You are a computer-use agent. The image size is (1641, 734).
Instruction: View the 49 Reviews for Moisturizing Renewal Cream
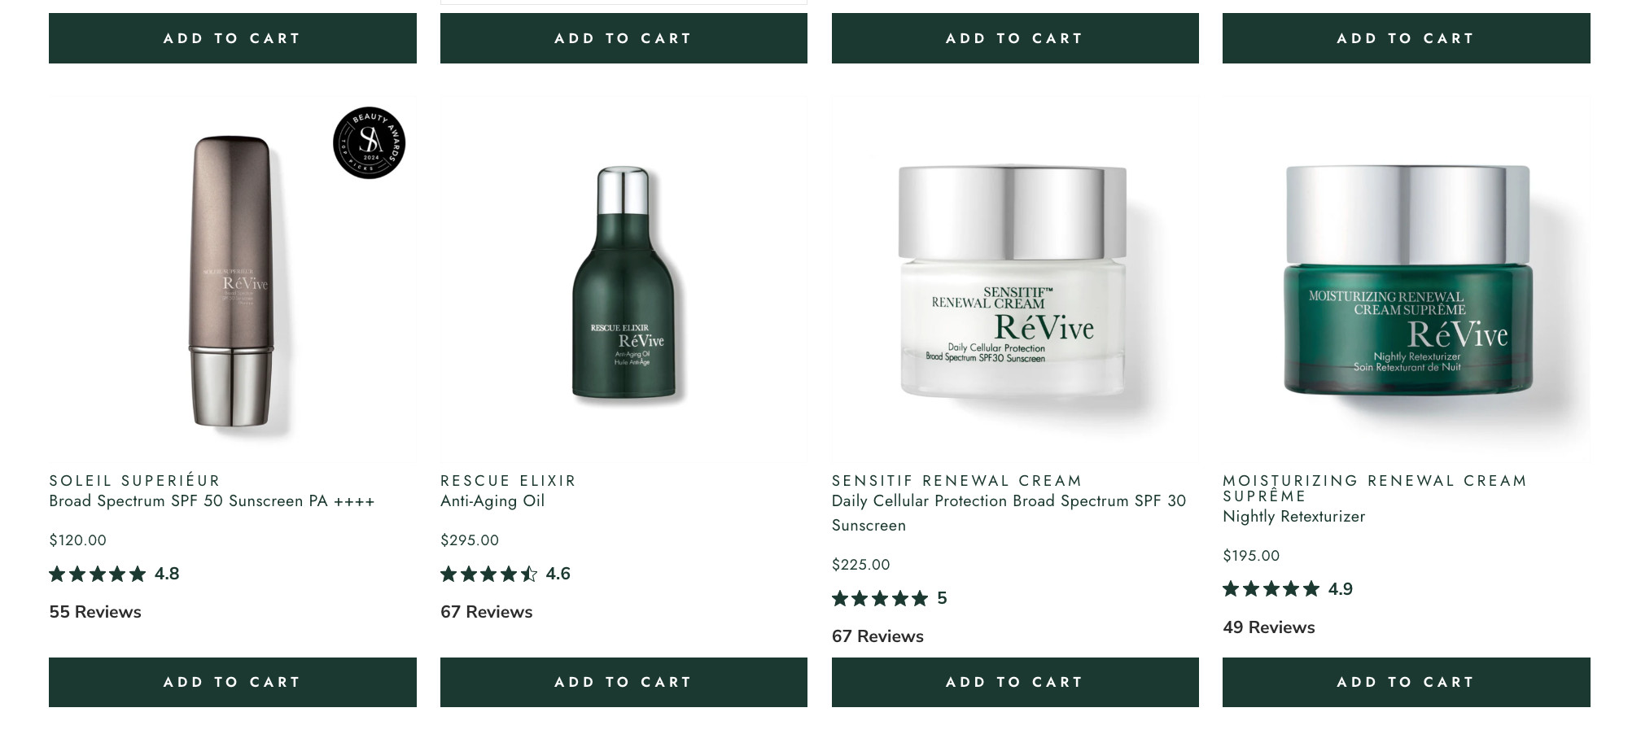pos(1269,627)
